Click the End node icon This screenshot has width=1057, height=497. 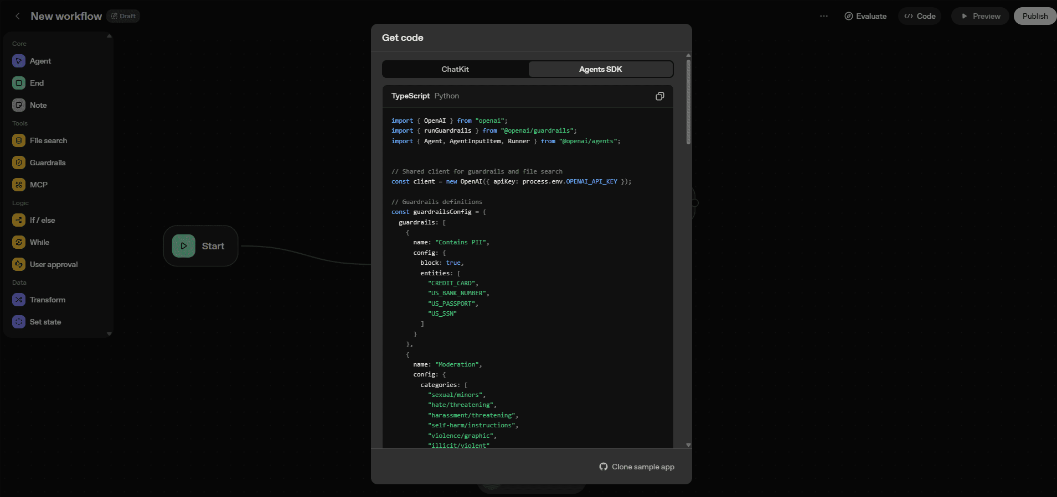[x=19, y=83]
